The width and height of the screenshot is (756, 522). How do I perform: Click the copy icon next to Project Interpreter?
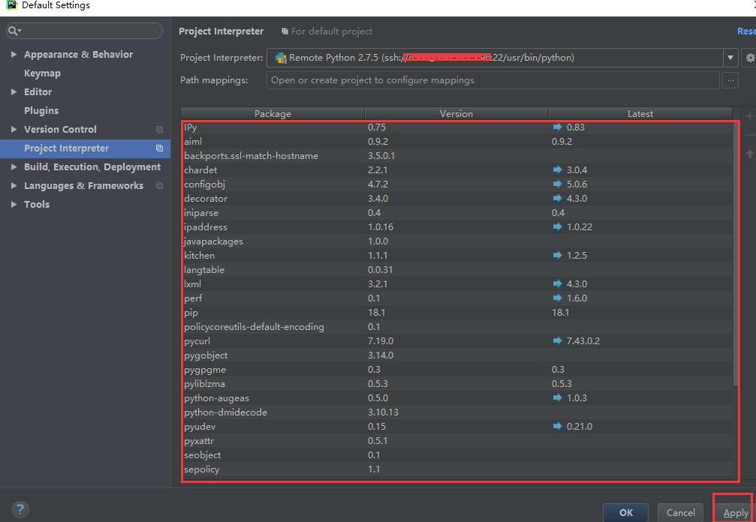click(160, 148)
